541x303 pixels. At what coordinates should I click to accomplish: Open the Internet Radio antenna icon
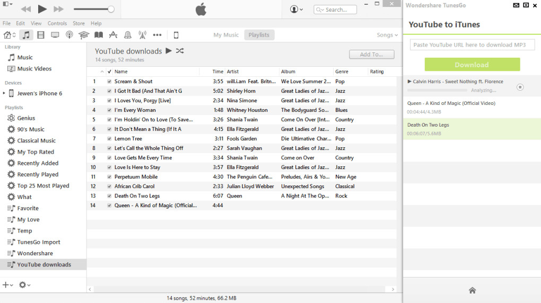142,35
